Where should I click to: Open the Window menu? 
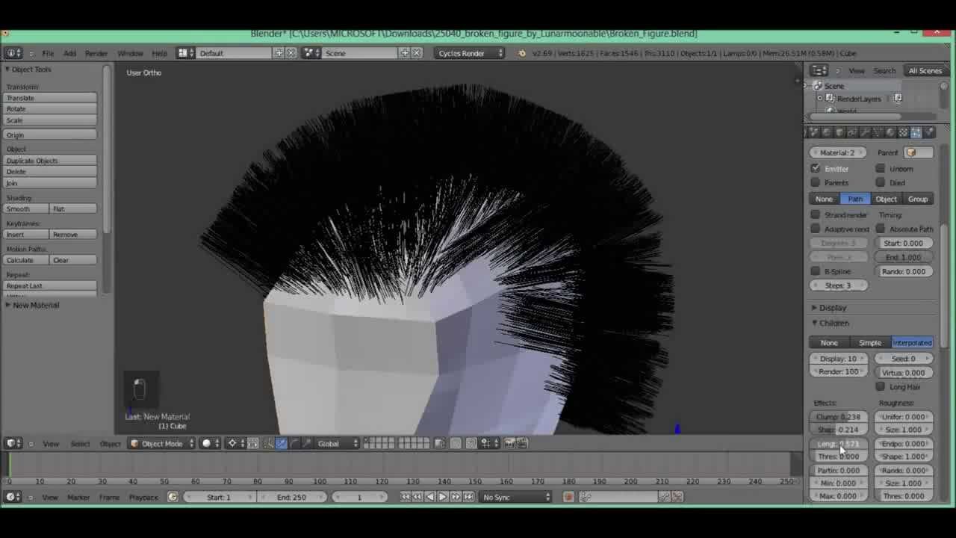[x=130, y=53]
